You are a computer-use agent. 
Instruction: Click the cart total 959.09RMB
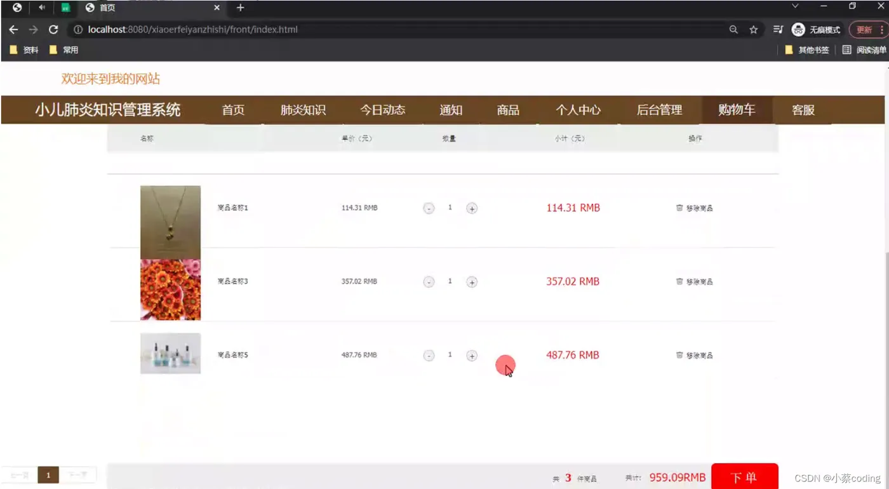678,478
